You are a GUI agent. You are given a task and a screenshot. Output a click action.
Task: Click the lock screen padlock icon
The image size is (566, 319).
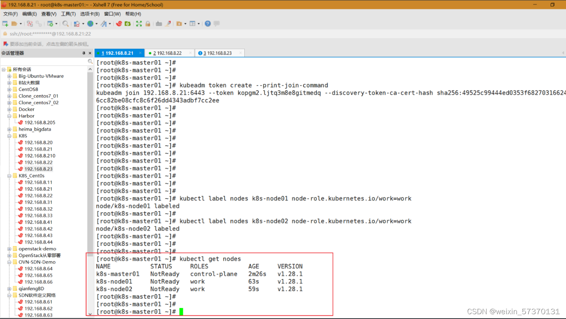click(148, 24)
